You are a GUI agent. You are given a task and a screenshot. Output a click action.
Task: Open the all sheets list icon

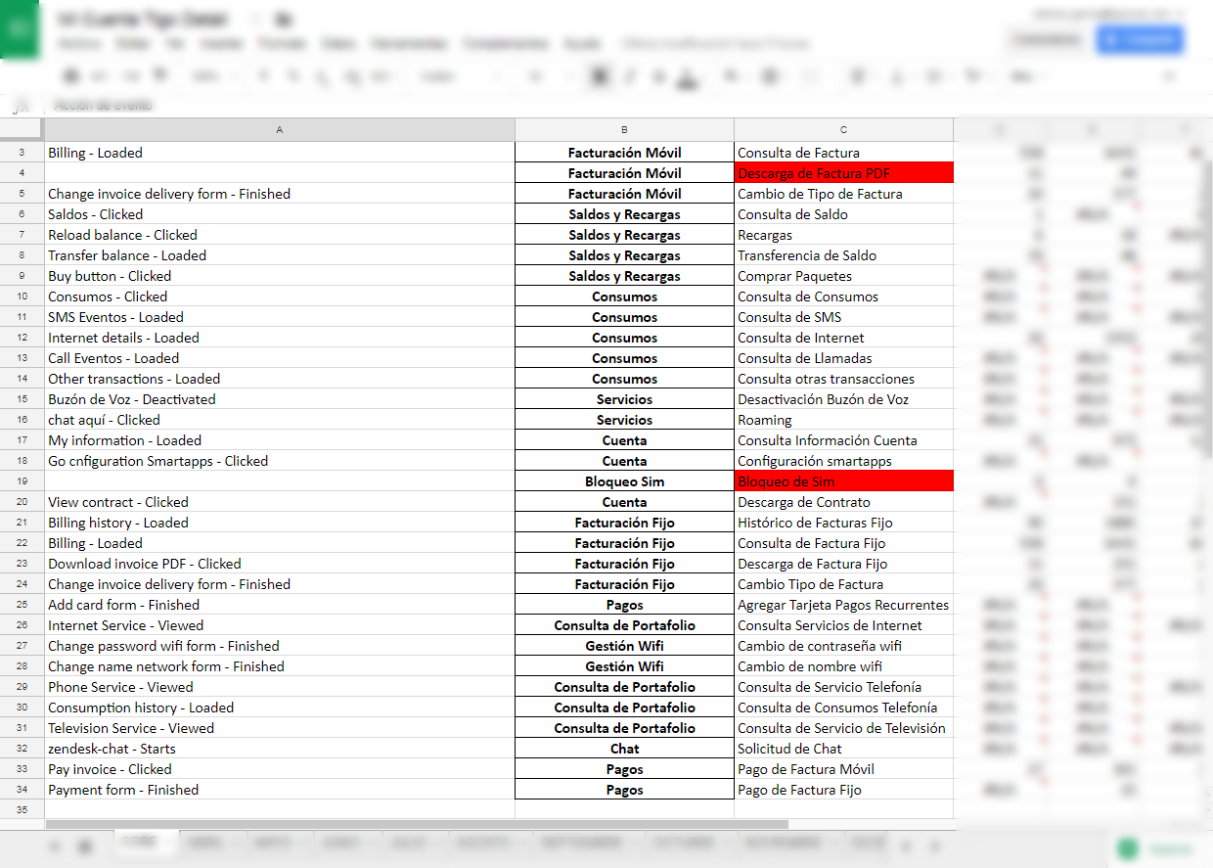pos(86,845)
